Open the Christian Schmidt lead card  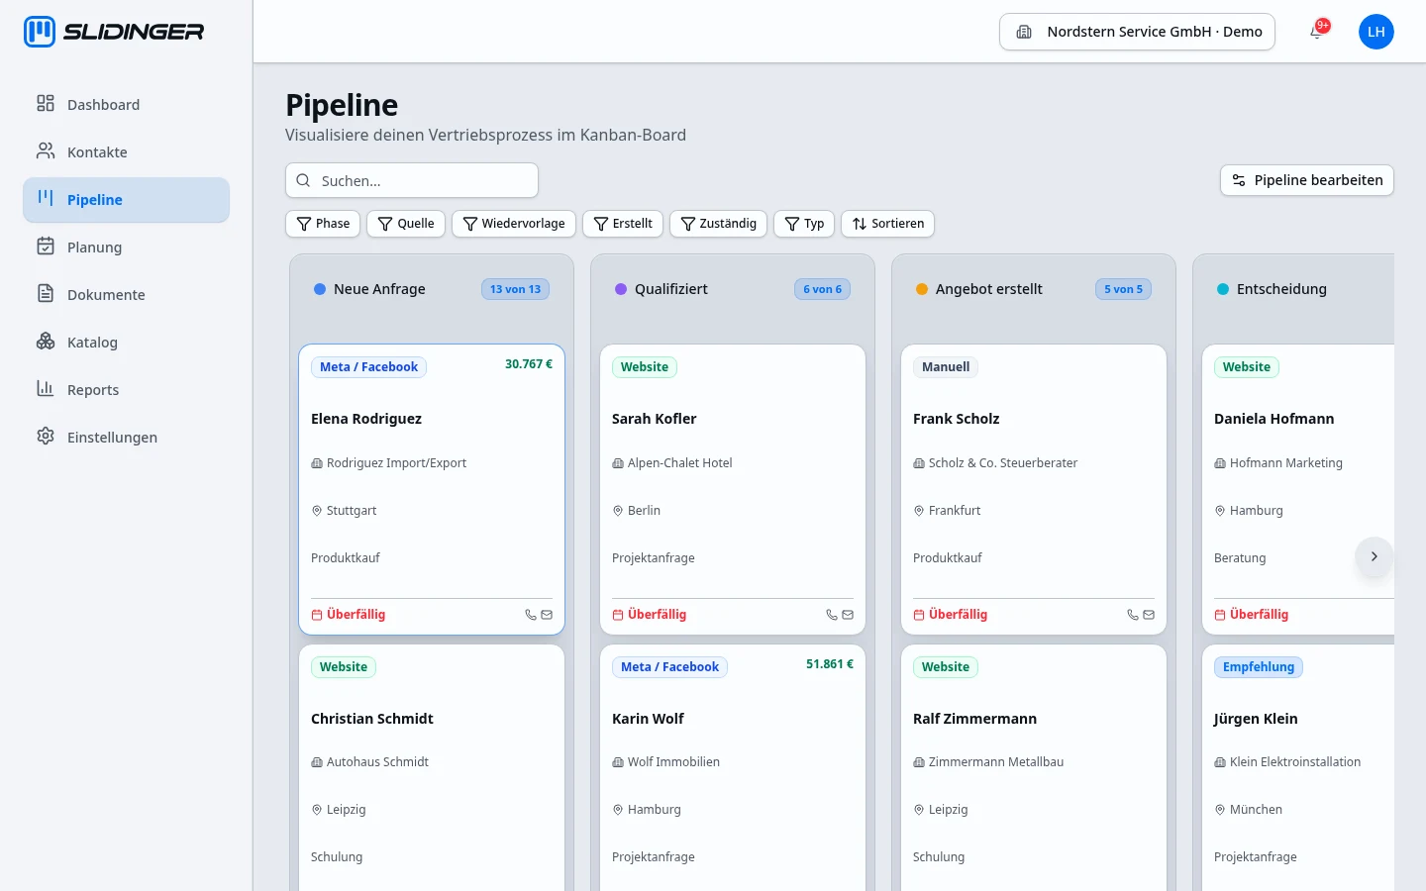coord(432,768)
